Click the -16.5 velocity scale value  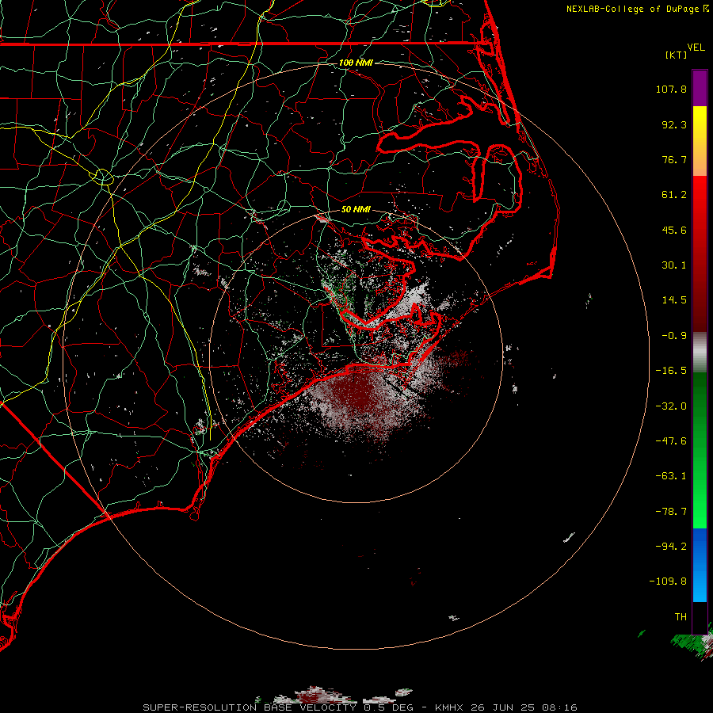[x=671, y=371]
